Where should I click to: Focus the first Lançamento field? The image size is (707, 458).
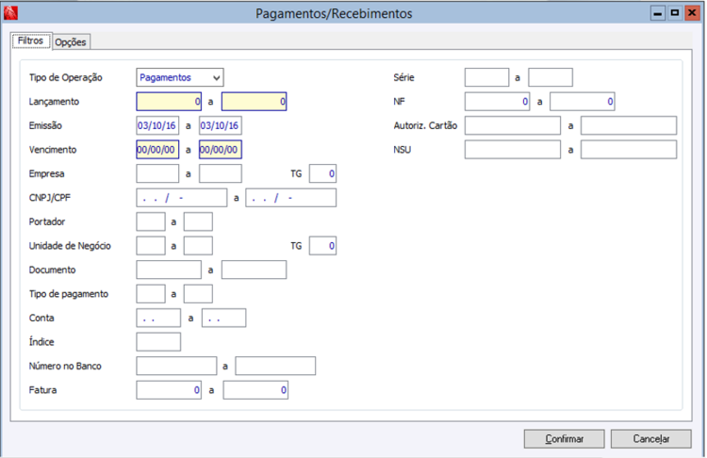pos(169,102)
